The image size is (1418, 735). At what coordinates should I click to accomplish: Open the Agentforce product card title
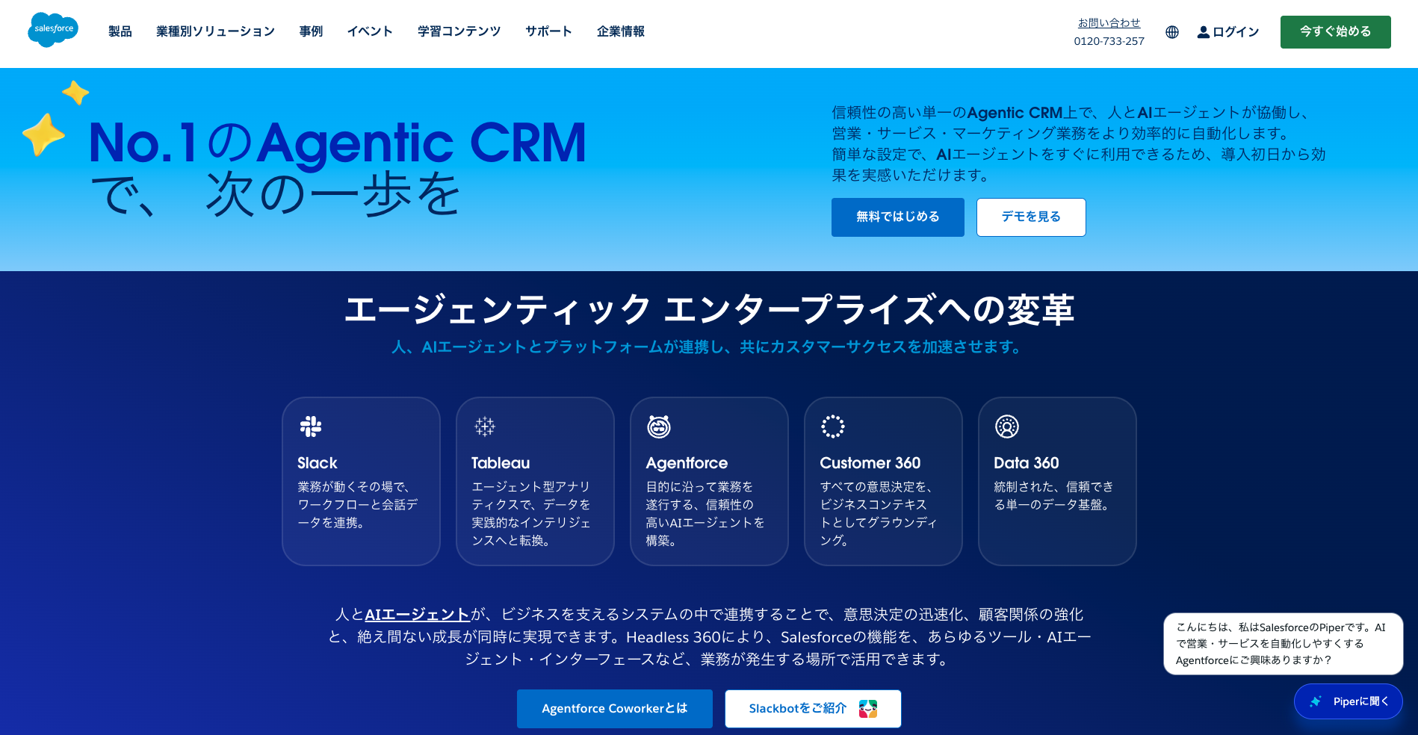click(687, 463)
